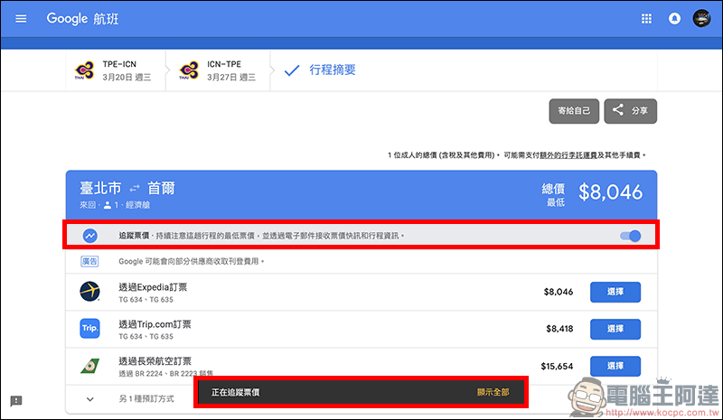Click the feedback icon at bottom left
Image resolution: width=723 pixels, height=420 pixels.
click(x=16, y=401)
